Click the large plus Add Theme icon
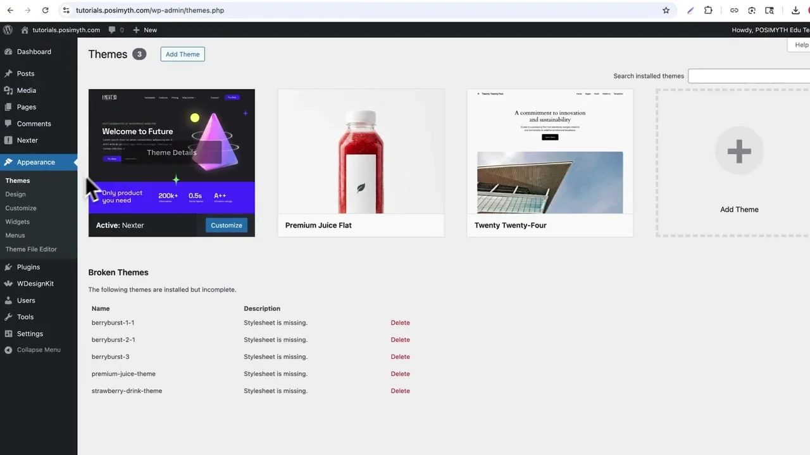810x455 pixels. coord(739,151)
